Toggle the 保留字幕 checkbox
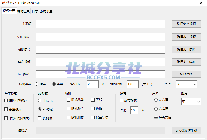 (93, 118)
